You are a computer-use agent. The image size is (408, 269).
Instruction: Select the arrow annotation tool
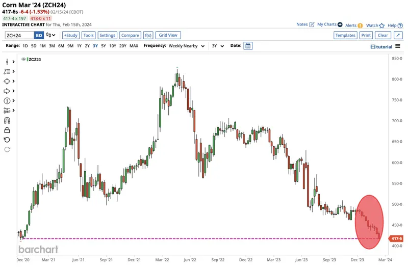[x=7, y=91]
